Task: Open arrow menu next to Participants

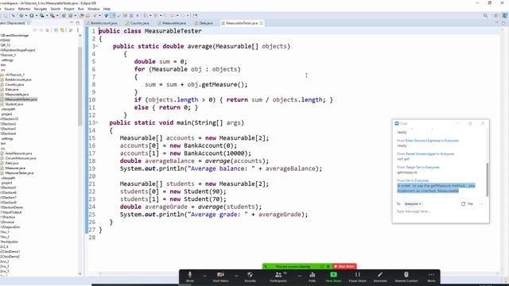Action: [299, 276]
